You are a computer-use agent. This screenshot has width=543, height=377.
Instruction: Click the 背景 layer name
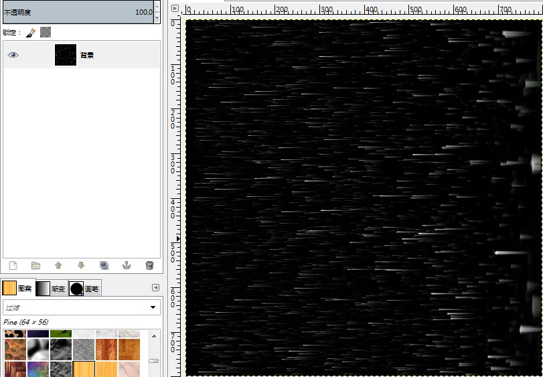(87, 55)
